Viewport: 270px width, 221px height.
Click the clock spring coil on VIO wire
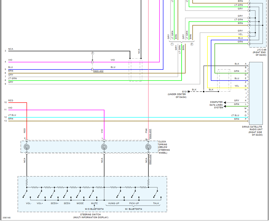point(104,147)
